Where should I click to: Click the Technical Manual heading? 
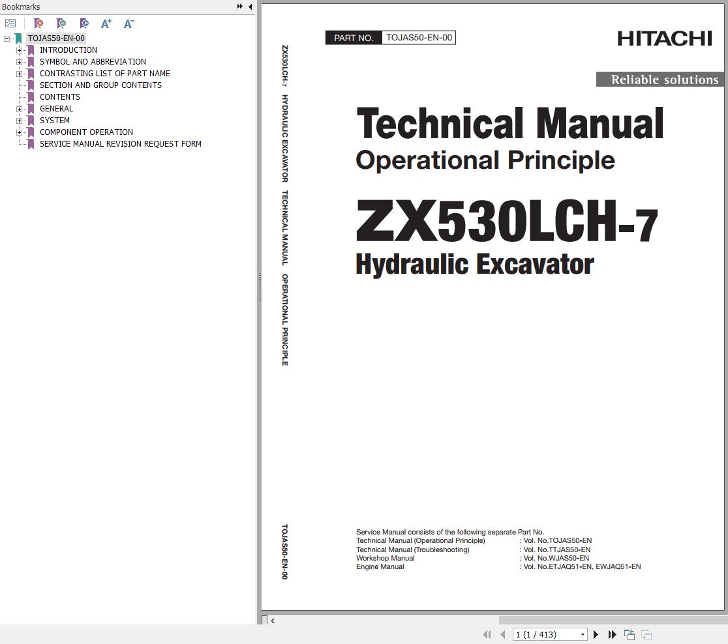point(509,123)
